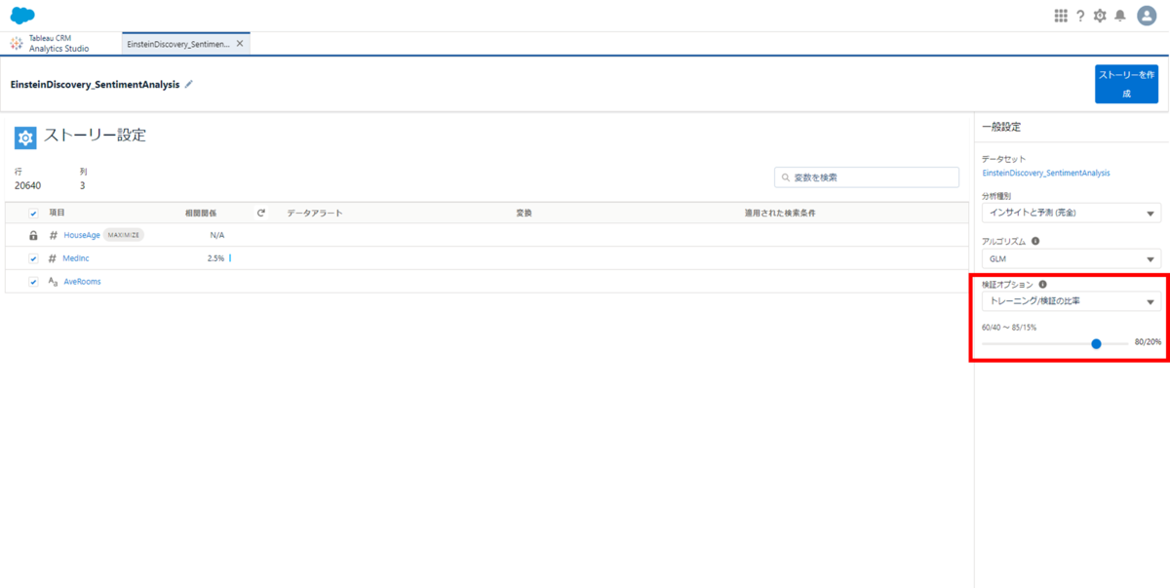Open the HouseAge field link
Viewport: 1170px width, 588px height.
click(82, 235)
